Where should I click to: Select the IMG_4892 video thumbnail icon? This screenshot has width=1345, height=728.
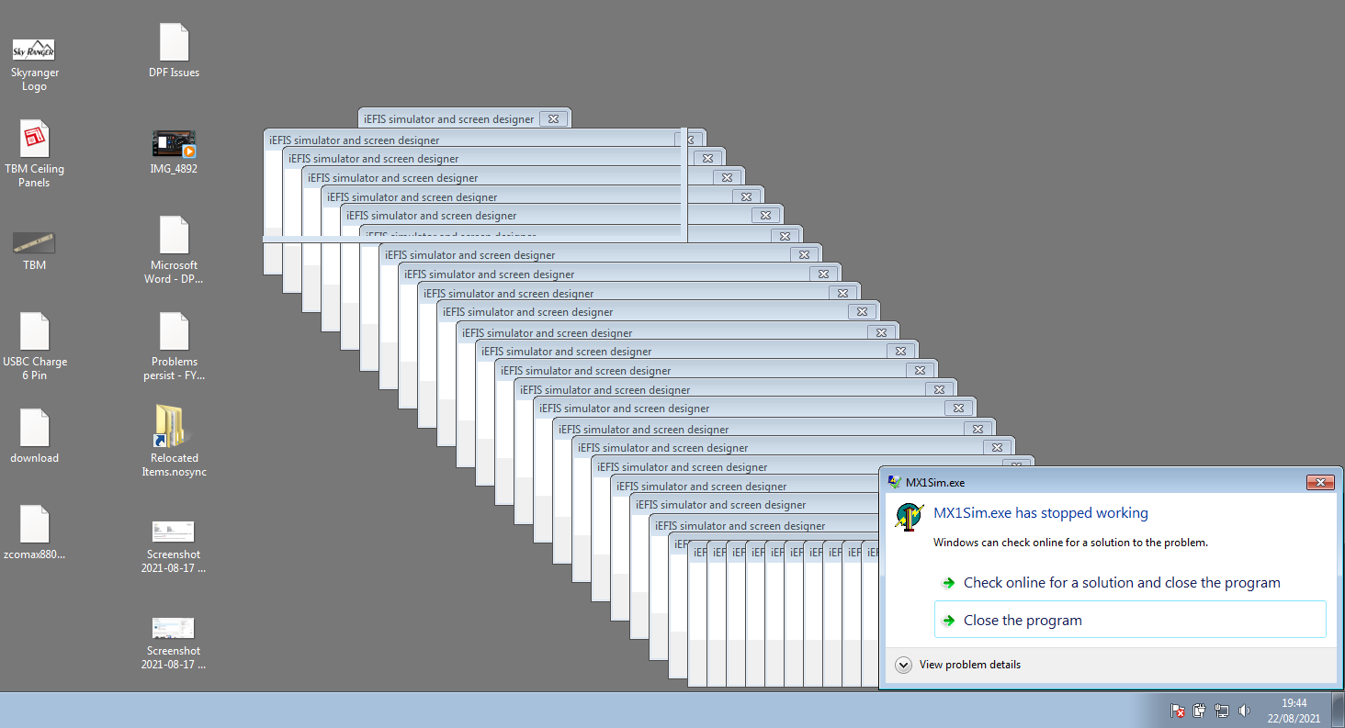174,151
